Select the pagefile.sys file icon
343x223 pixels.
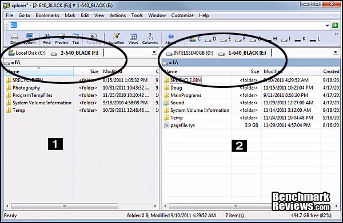(166, 125)
